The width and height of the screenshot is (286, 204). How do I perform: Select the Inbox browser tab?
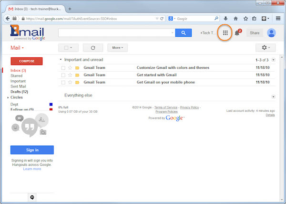pyautogui.click(x=36, y=9)
